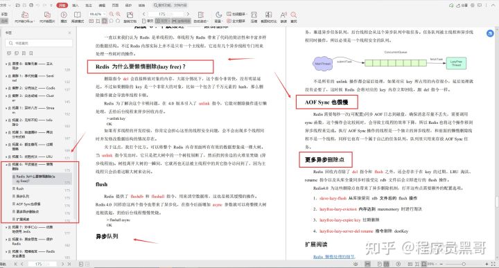Switch to the 编辑 ribbon tab

pos(102,6)
